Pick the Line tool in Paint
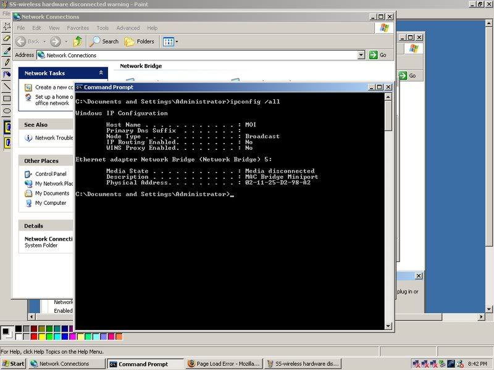 click(7, 86)
